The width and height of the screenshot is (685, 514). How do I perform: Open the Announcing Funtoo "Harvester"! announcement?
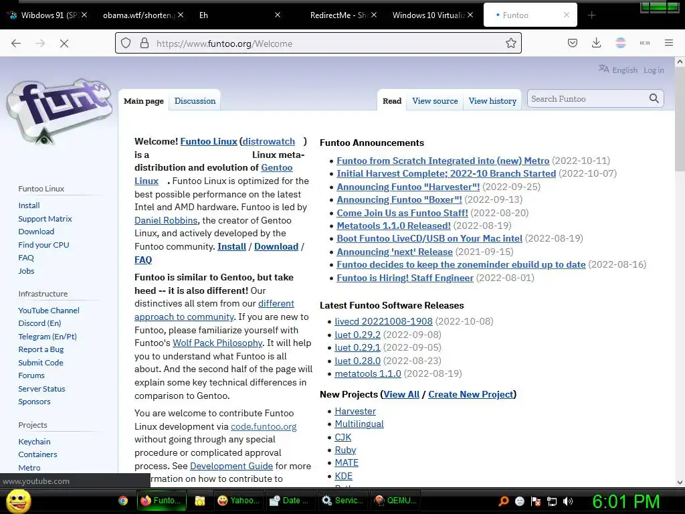(408, 187)
